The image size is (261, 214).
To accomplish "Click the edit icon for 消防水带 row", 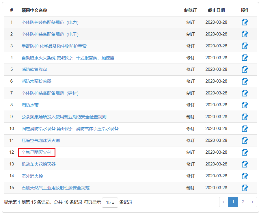I will pos(245,105).
